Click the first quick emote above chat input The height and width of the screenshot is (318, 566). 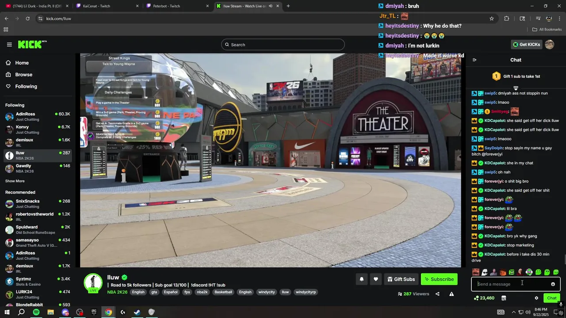point(476,272)
